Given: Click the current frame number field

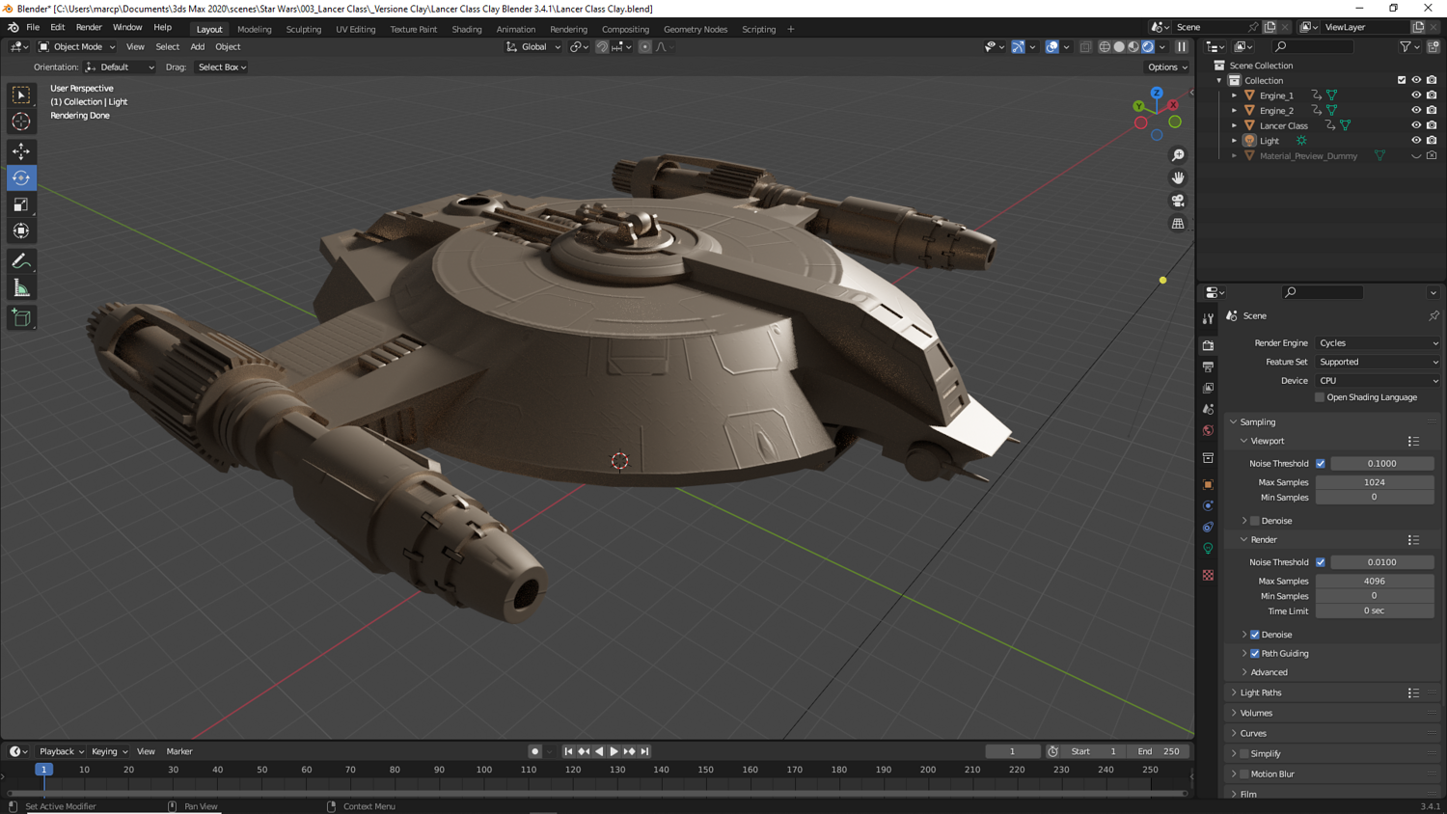Looking at the screenshot, I should click(1012, 751).
